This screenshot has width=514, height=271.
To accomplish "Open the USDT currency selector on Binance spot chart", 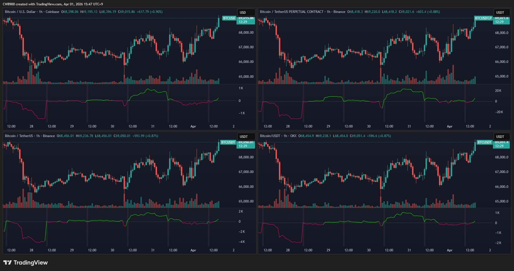I will tap(246, 137).
